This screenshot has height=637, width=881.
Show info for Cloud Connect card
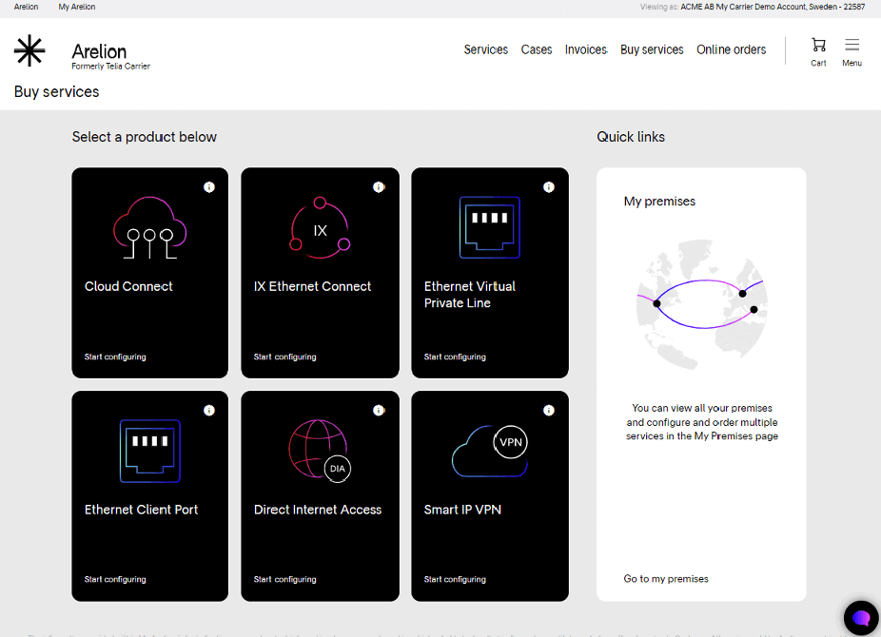209,187
